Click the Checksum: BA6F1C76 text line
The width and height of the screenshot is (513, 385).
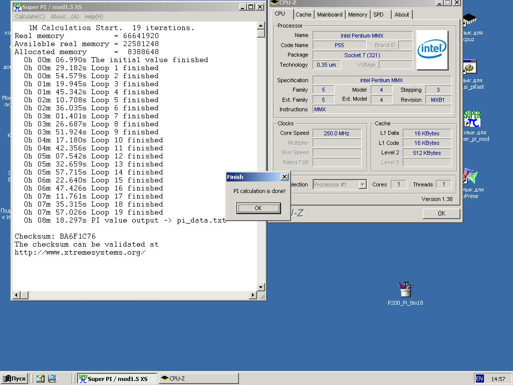tap(55, 236)
